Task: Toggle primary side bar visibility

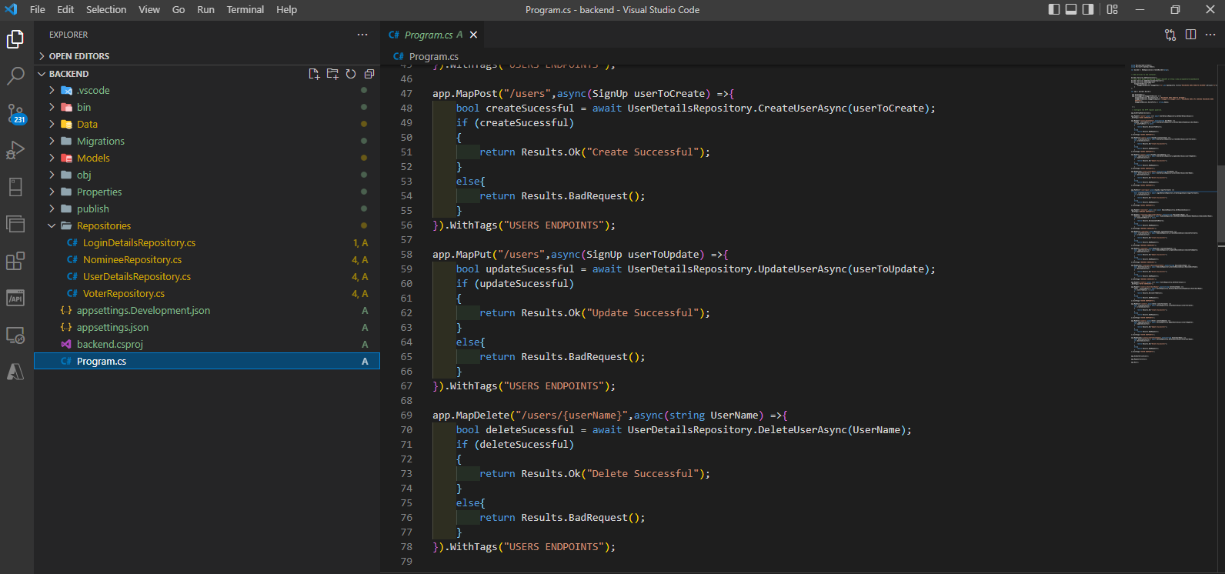Action: click(1054, 9)
